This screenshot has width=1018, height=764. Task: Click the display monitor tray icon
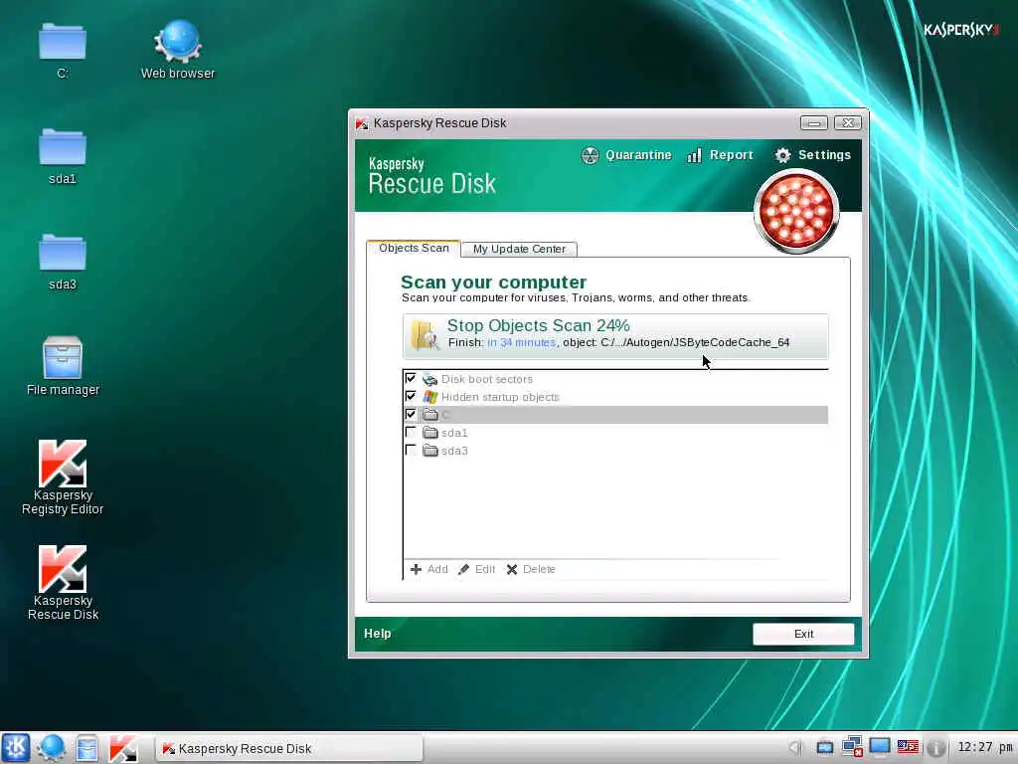(x=880, y=747)
